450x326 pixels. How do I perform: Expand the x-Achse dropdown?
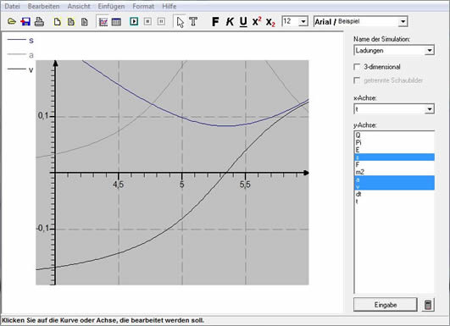(430, 109)
